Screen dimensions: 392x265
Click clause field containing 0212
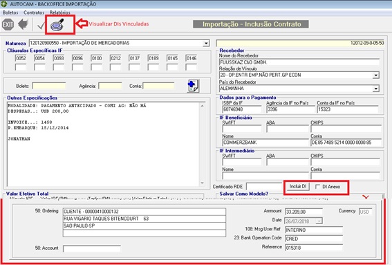coord(115,58)
